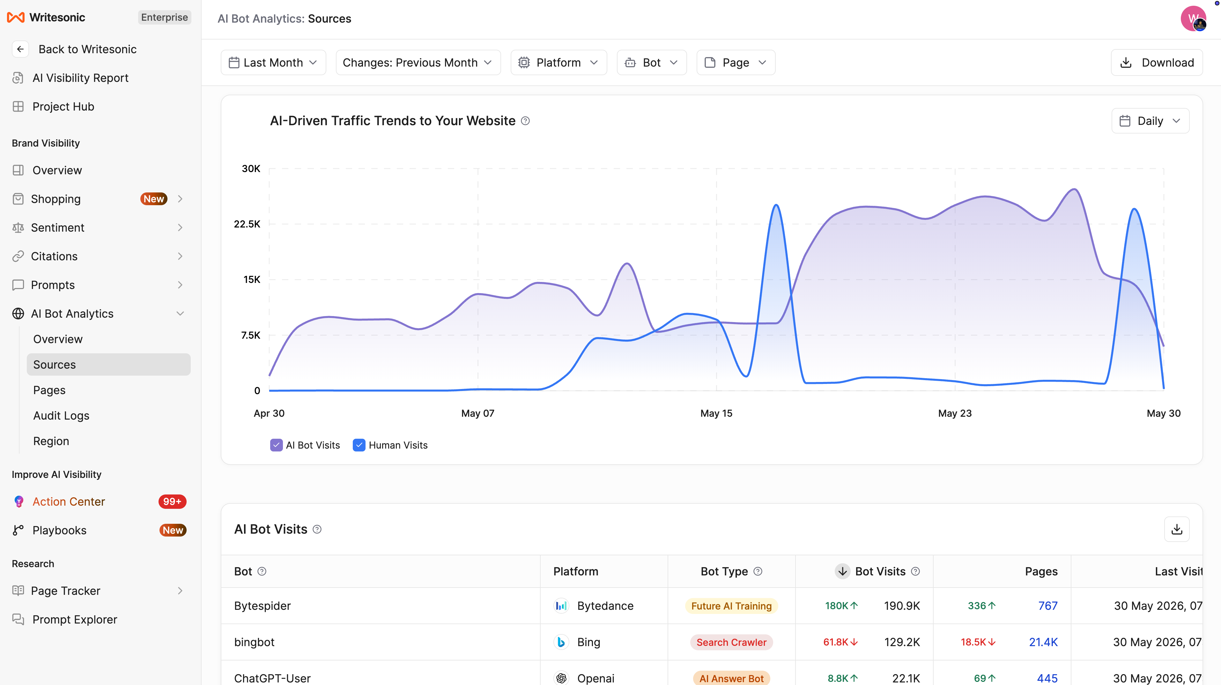
Task: Click the Future AI Training tag
Action: [x=731, y=606]
